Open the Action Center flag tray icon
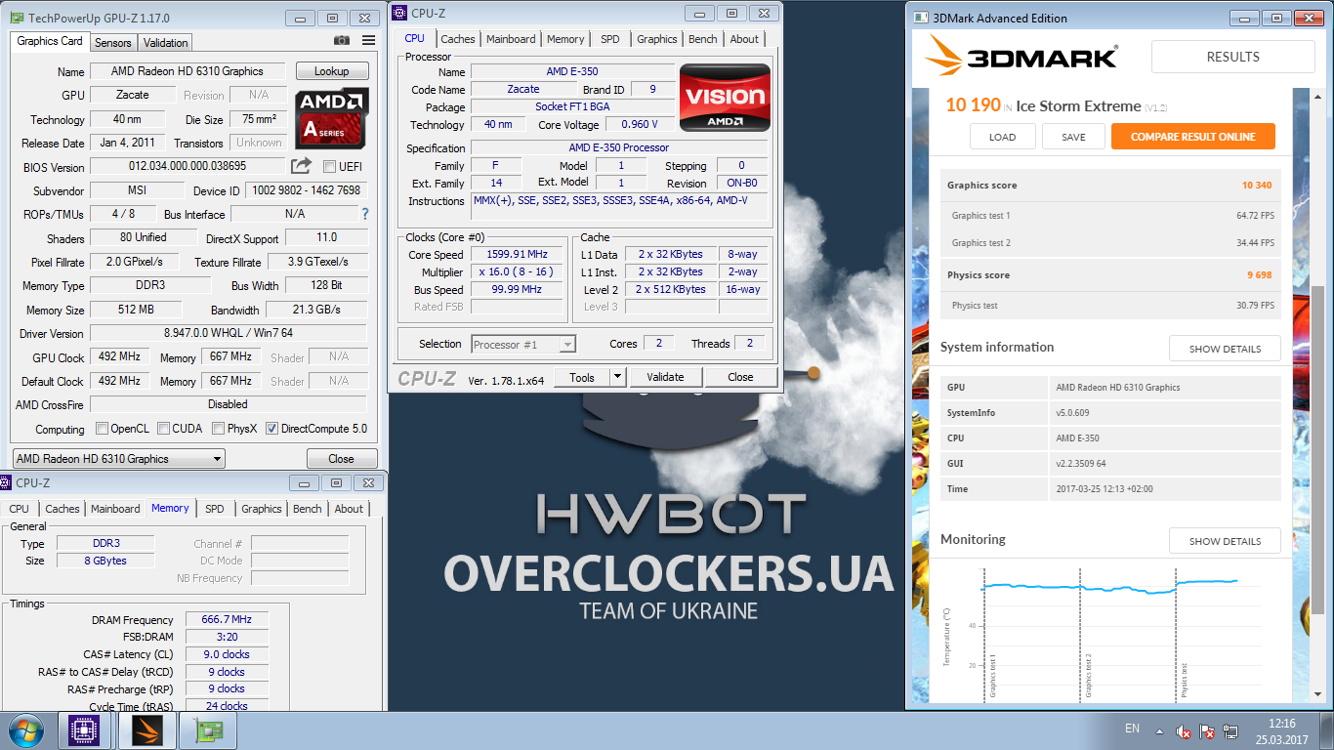 tap(1208, 730)
